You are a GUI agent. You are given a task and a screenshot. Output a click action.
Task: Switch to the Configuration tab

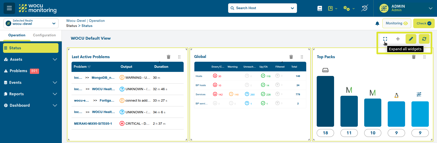tap(44, 35)
